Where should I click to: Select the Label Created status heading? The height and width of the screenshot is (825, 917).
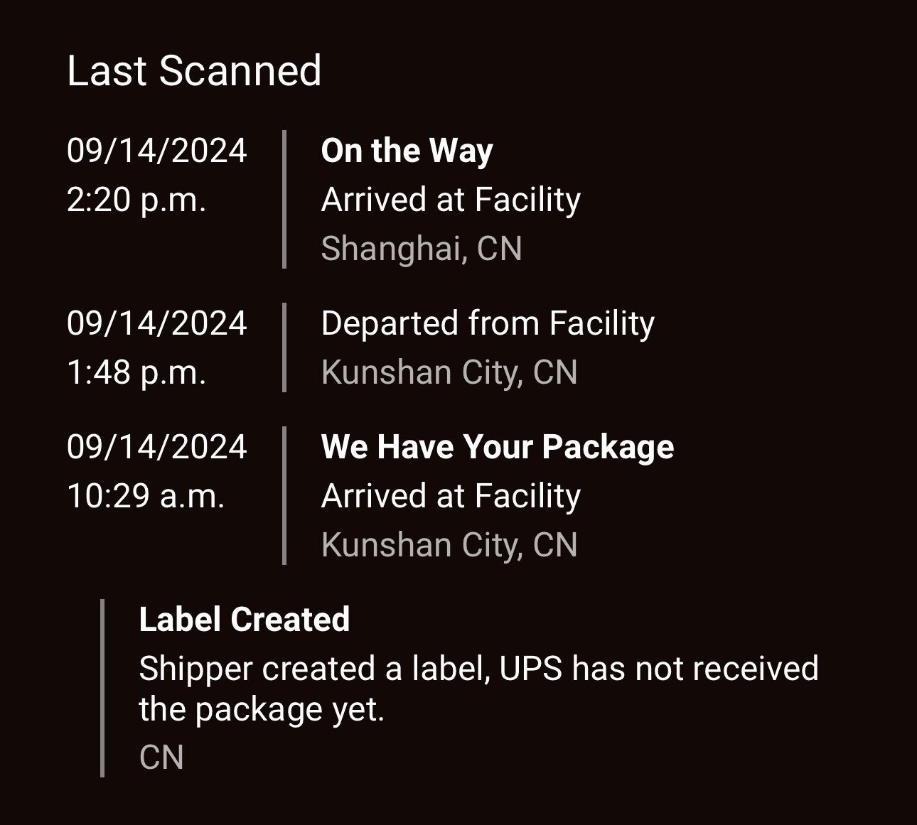(245, 620)
